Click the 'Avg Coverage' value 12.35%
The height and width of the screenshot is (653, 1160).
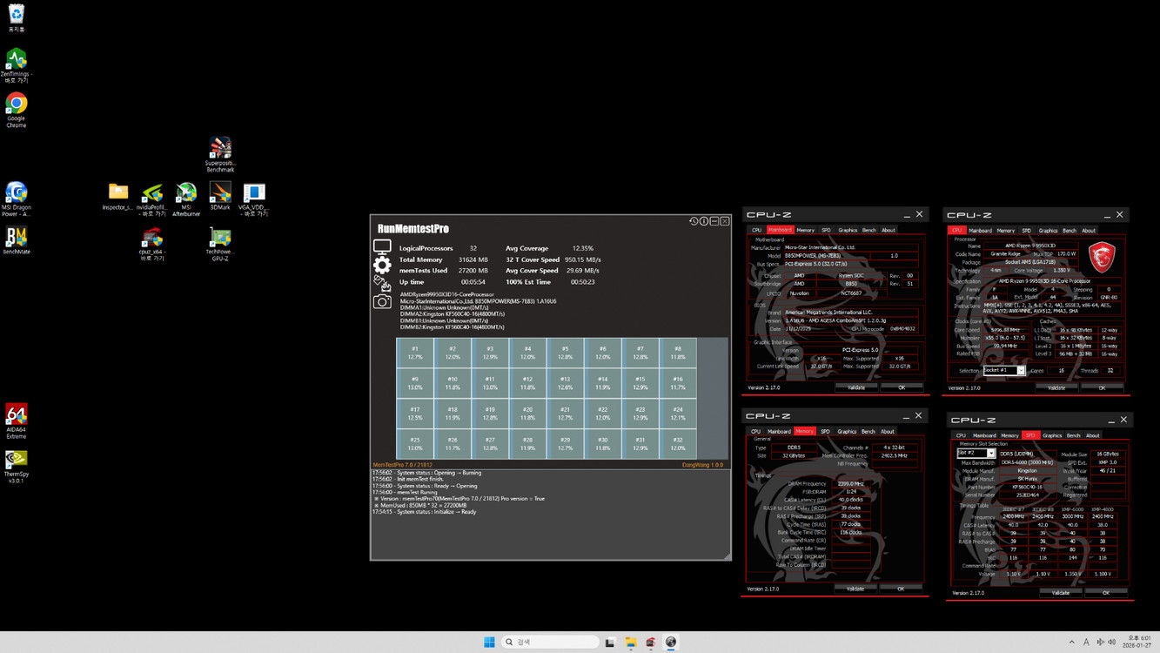coord(583,248)
